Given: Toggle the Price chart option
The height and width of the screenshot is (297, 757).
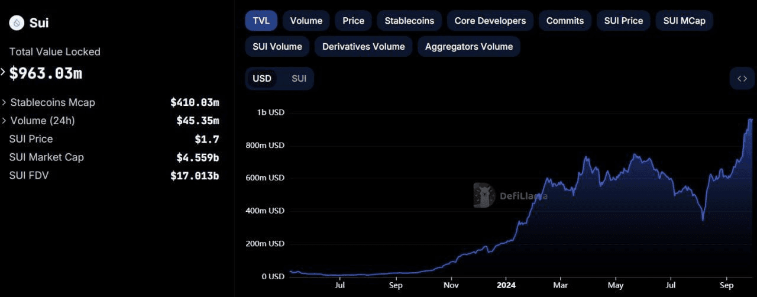Looking at the screenshot, I should 354,21.
